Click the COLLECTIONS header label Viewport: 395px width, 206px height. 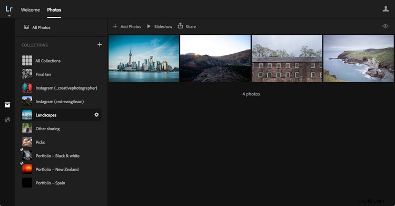coord(35,45)
